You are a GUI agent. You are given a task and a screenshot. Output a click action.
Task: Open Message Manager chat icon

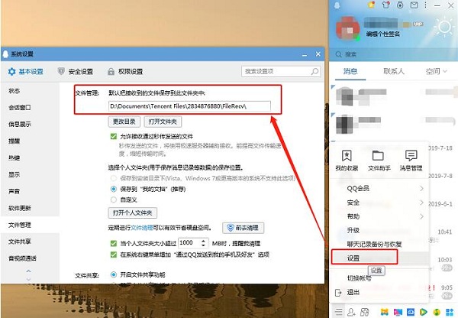pyautogui.click(x=411, y=160)
